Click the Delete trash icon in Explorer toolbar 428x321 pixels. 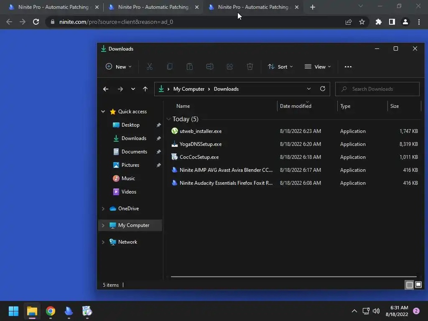pos(250,66)
